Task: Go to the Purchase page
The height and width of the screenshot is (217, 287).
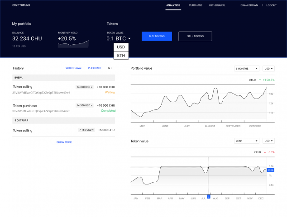Action: 196,5
